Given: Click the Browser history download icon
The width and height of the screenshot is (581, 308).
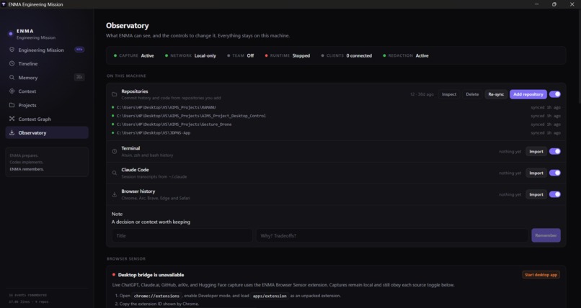Looking at the screenshot, I should point(115,194).
